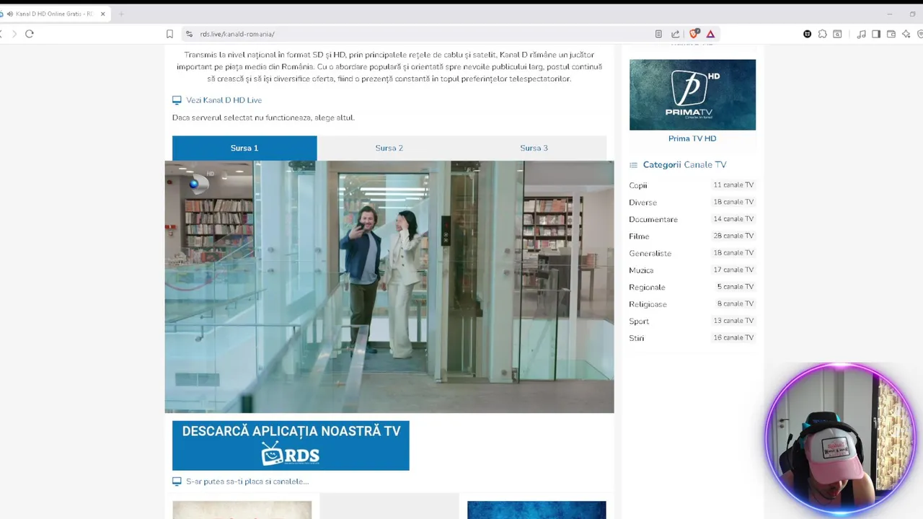The image size is (923, 519).
Task: Click the 28 canale TV count
Action: point(733,236)
